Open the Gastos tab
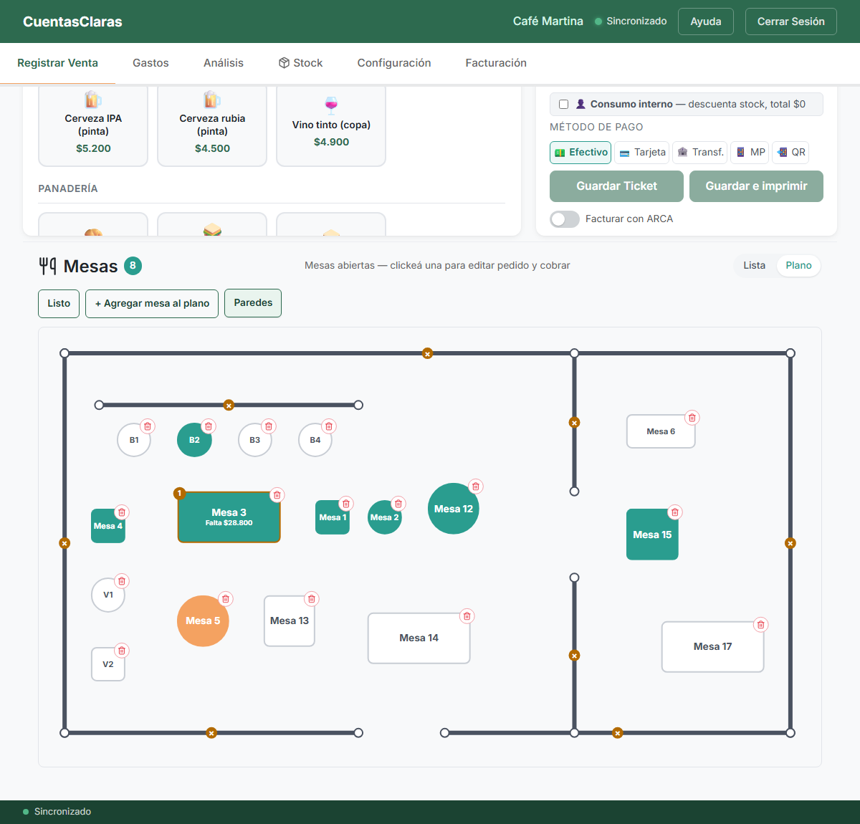Viewport: 860px width, 824px height. [x=150, y=63]
